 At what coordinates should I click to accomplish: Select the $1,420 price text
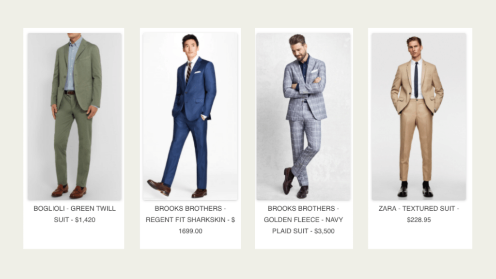coord(85,220)
